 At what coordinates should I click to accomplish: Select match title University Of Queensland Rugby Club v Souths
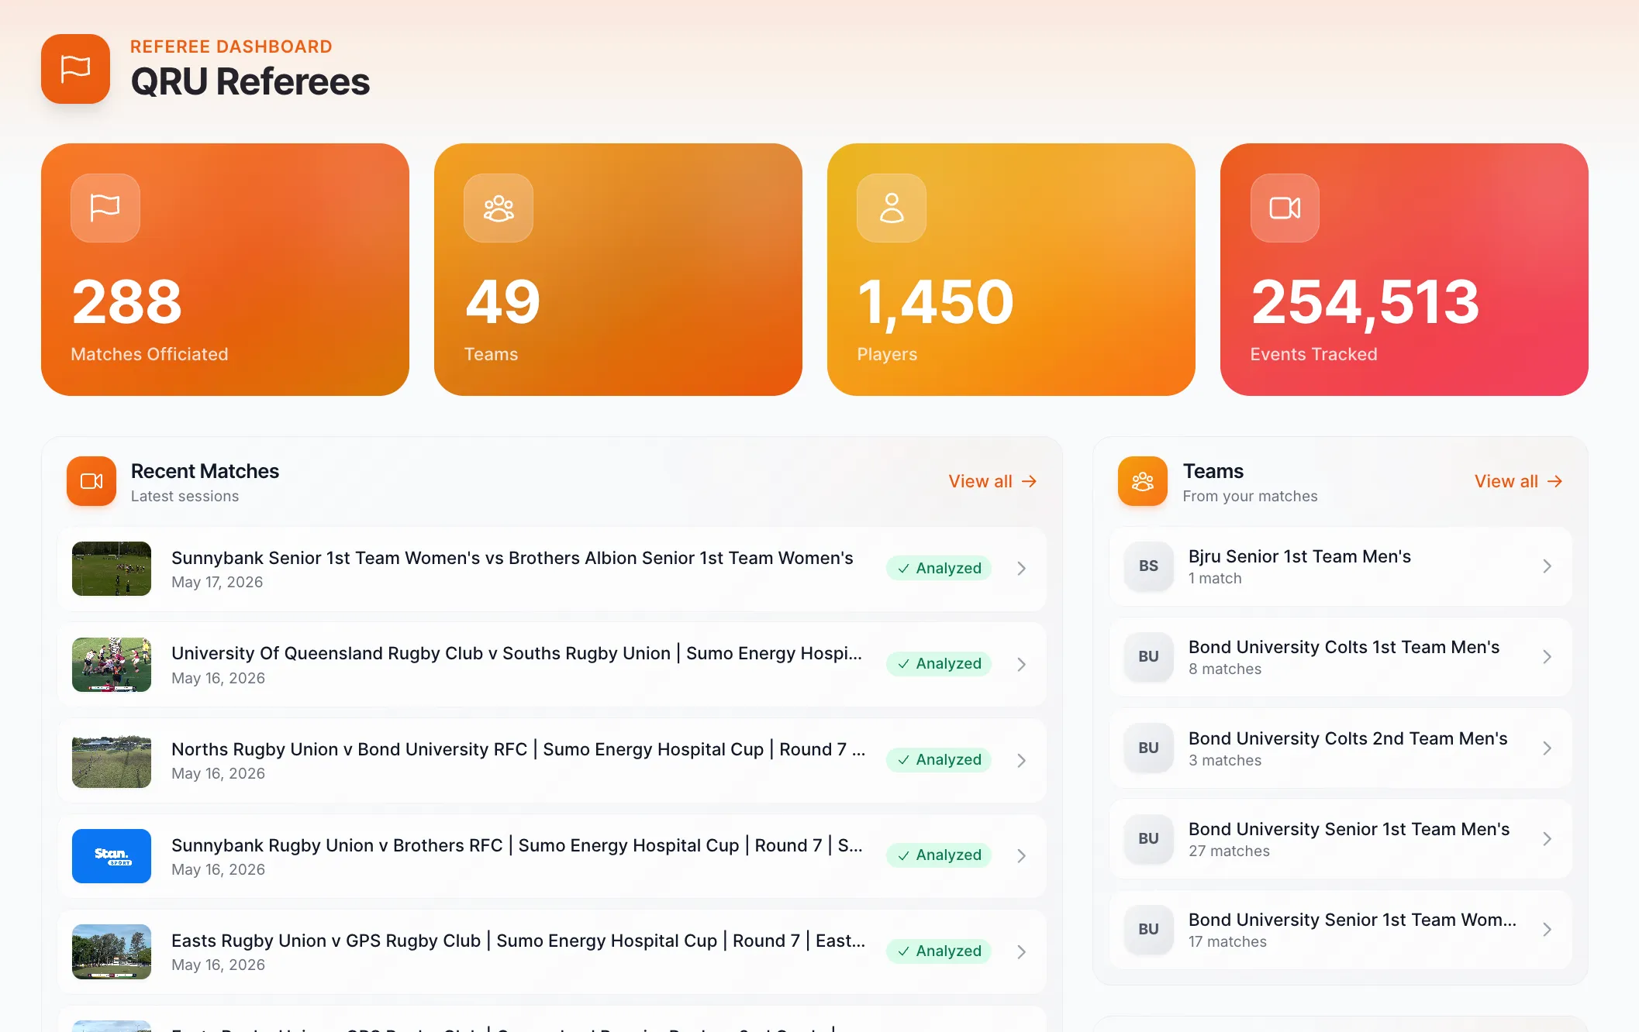click(x=516, y=654)
